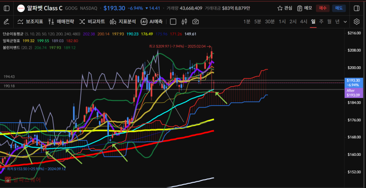Image resolution: width=366 pixels, height=188 pixels.
Task: Click the After $193.09 price tag
Action: [354, 93]
